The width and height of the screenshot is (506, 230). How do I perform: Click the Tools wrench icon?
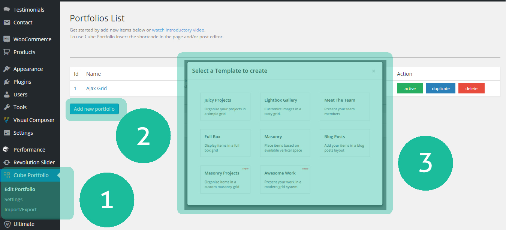tap(7, 107)
